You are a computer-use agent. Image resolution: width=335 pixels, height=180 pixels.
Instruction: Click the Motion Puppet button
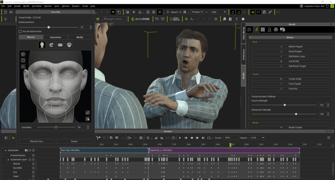pos(290,46)
